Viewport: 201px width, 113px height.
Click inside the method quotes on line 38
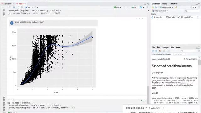click(x=73, y=108)
